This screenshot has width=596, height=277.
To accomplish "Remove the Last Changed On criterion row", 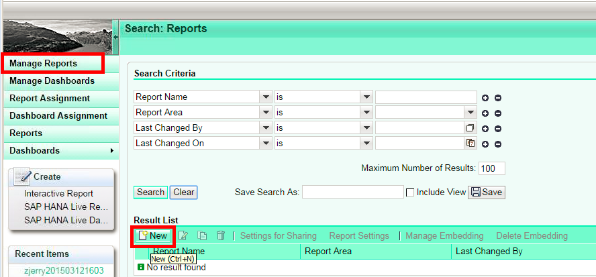I will (x=498, y=144).
